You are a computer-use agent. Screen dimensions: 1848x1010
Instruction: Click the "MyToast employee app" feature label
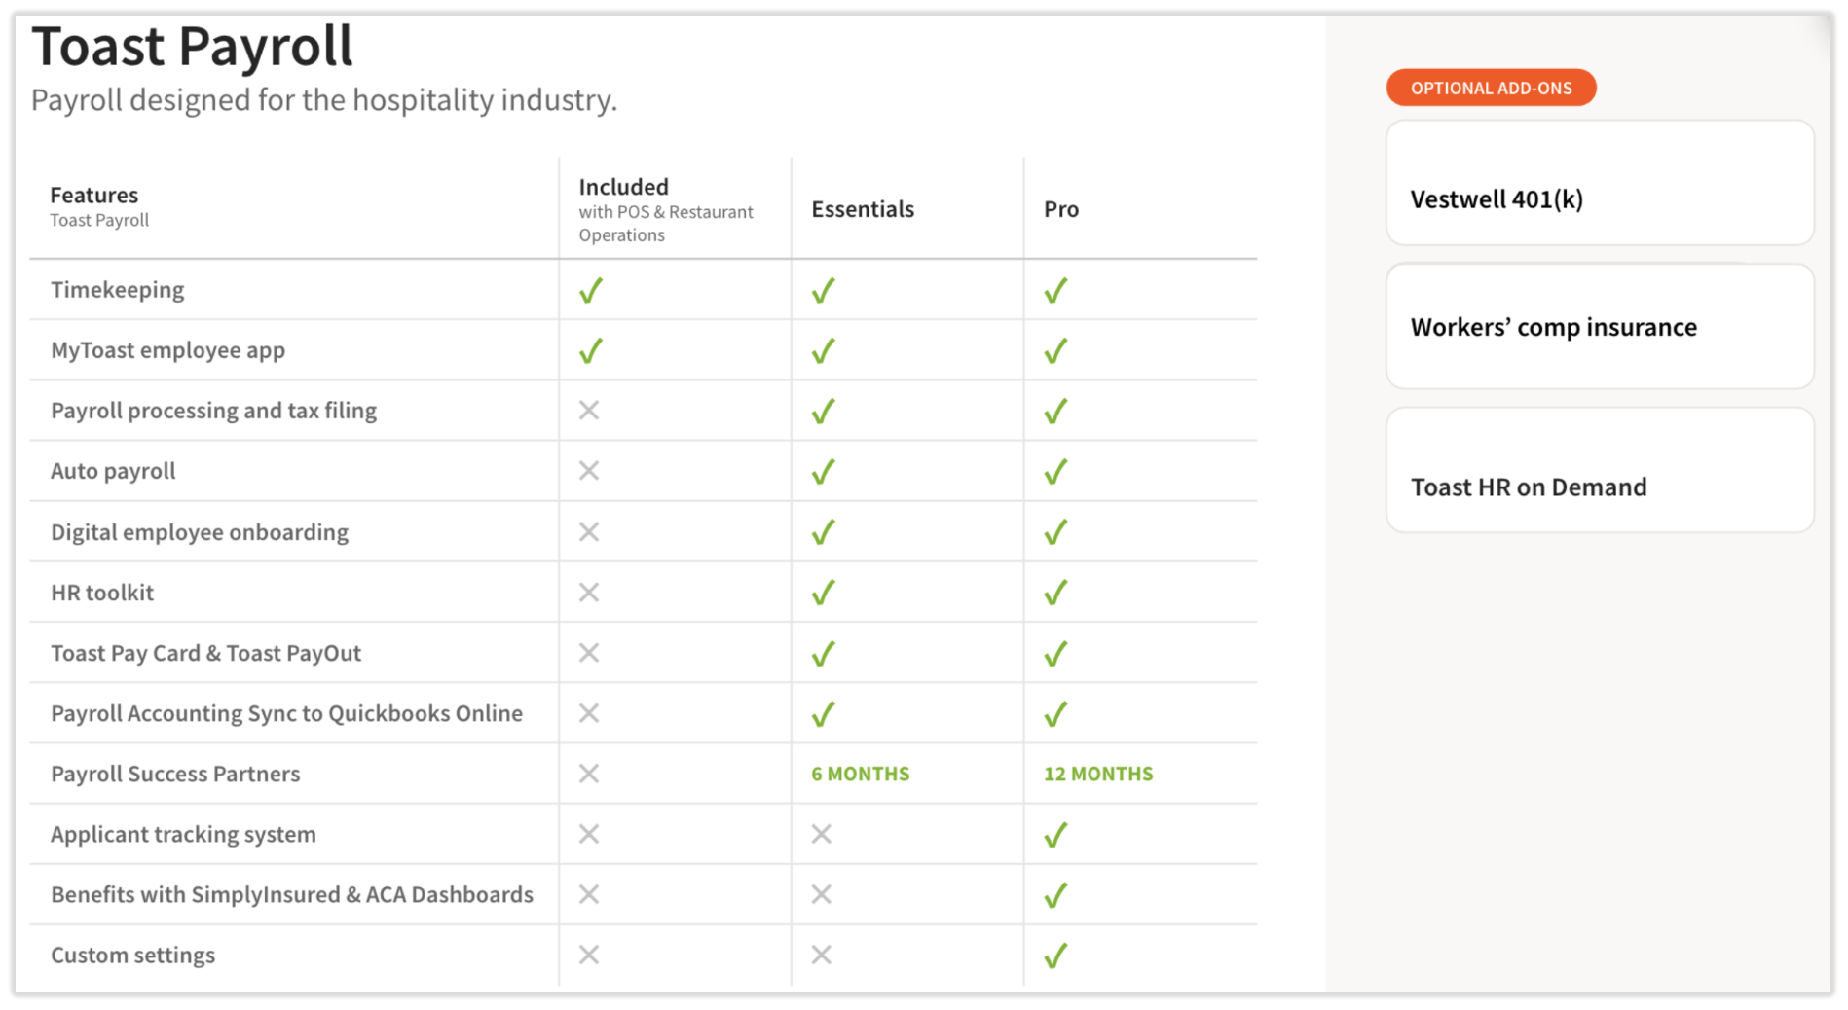pos(168,350)
